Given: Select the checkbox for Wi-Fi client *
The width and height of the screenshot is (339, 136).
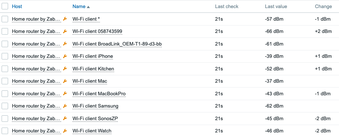Looking at the screenshot, I should [x=5, y=19].
